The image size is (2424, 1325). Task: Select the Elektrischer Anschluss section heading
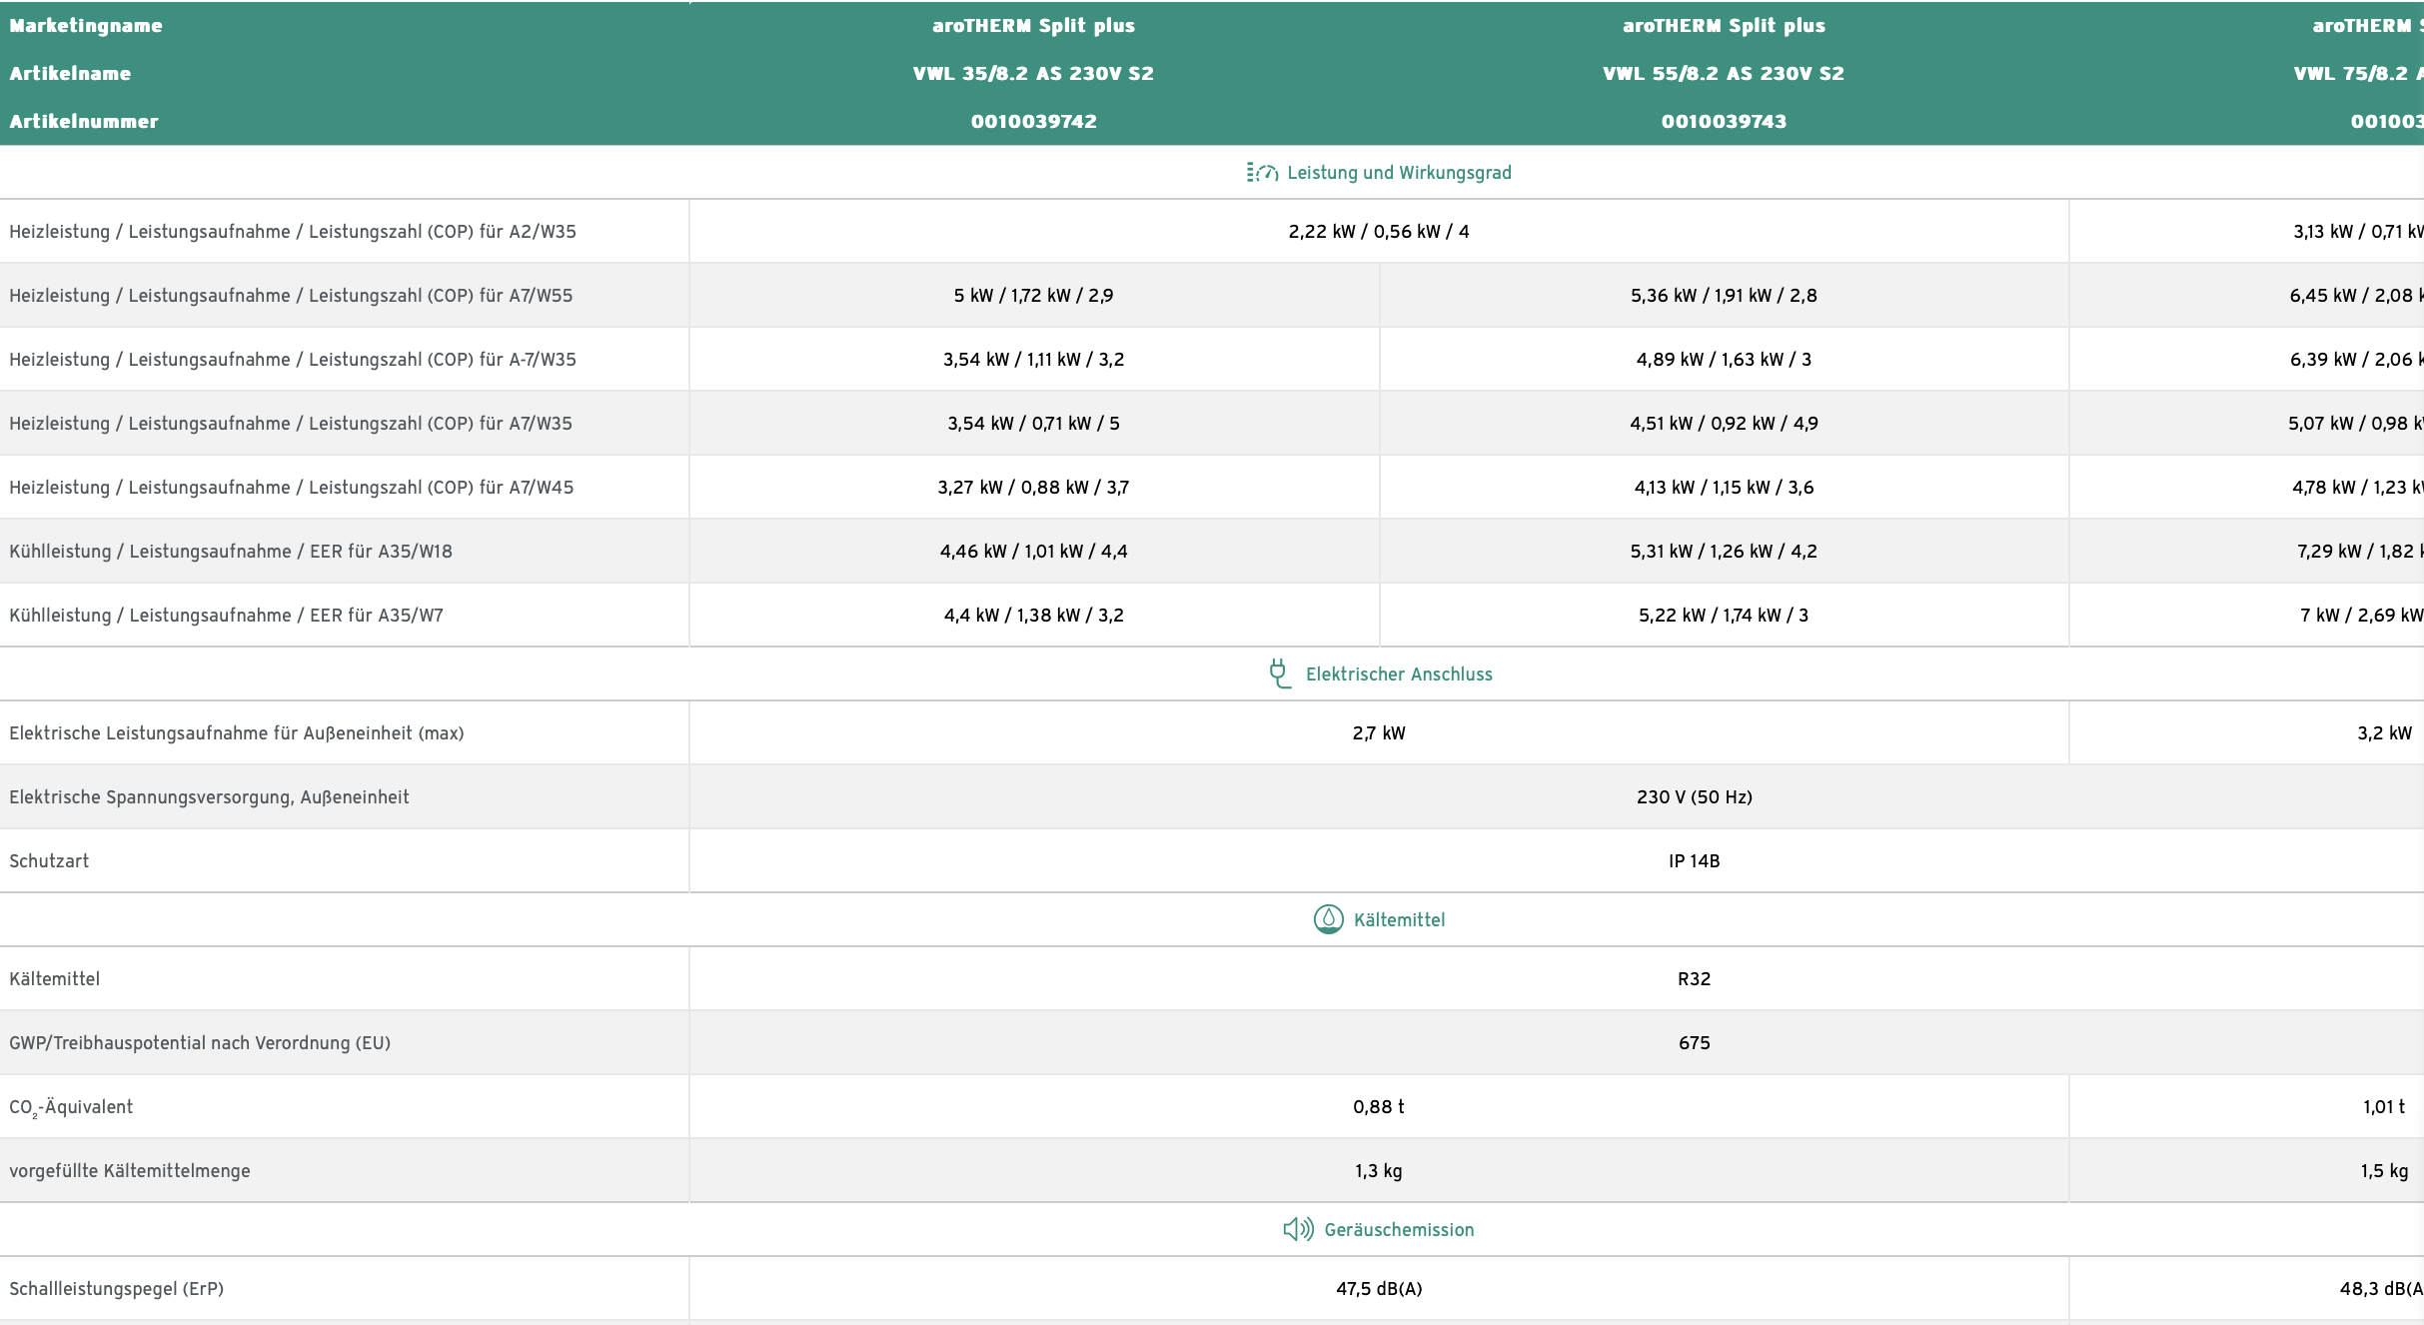click(x=1399, y=674)
